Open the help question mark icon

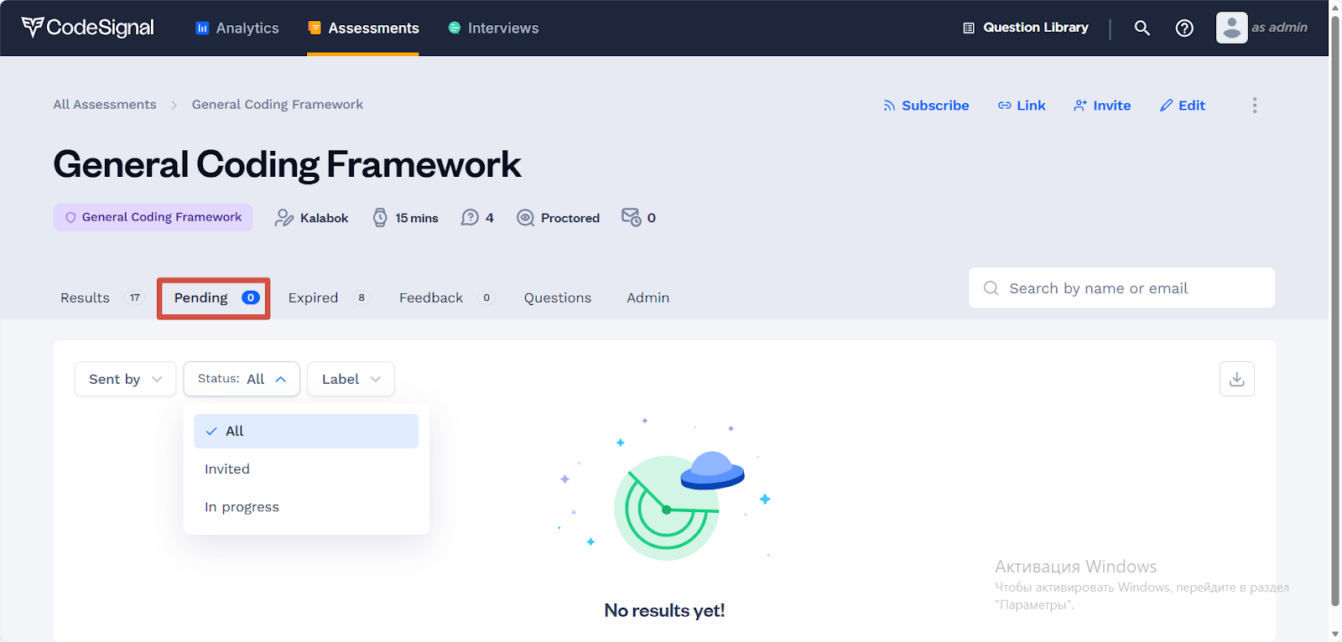1184,28
